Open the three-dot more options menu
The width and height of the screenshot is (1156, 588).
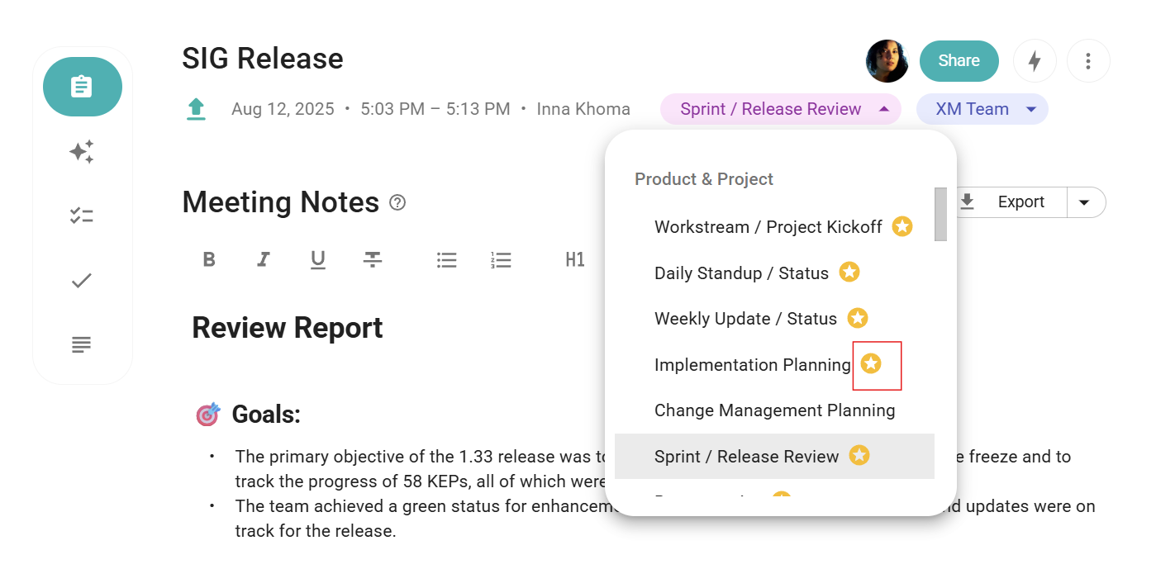[1088, 61]
